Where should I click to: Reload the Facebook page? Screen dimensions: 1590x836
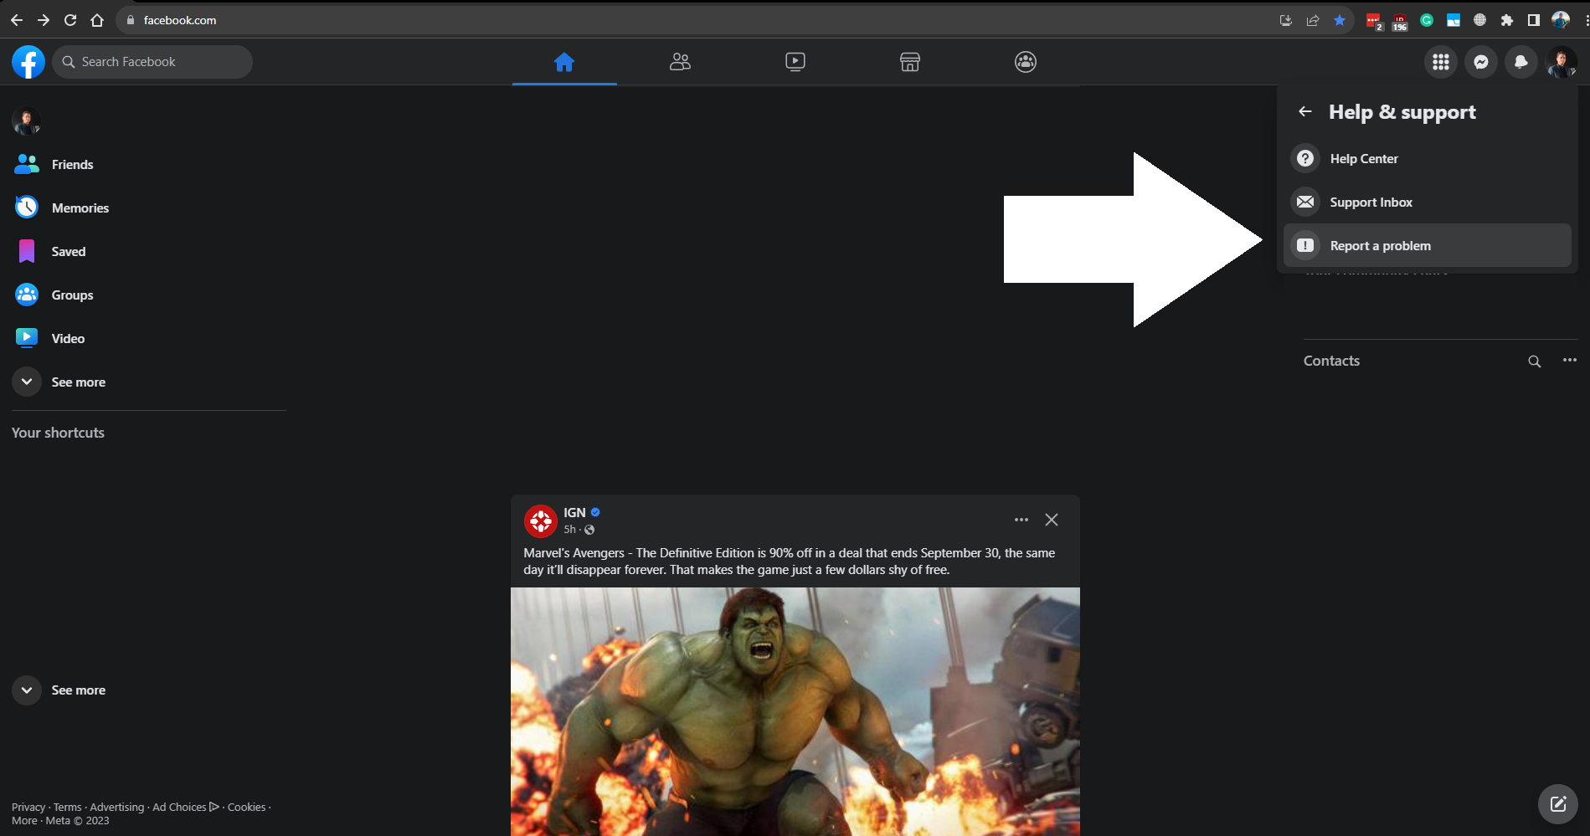coord(70,20)
